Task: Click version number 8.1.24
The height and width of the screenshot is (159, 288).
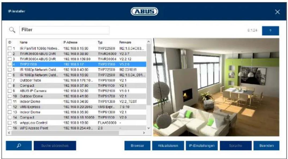Action: click(x=252, y=30)
